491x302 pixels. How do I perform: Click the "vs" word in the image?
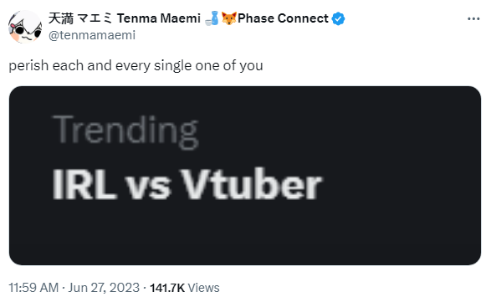148,188
